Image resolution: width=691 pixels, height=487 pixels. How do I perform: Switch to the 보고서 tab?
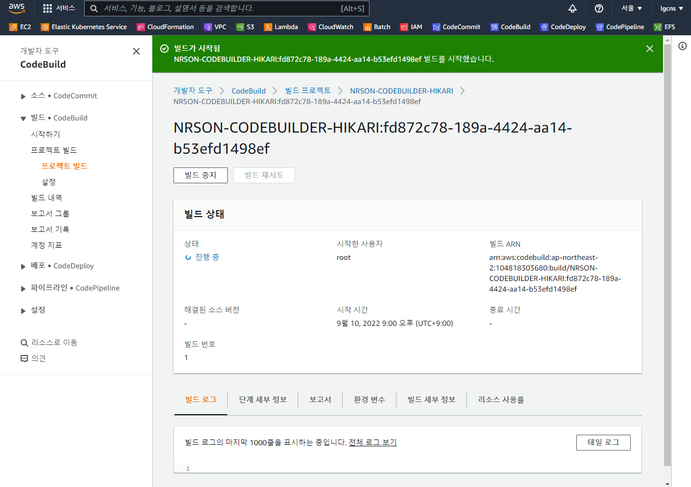320,400
